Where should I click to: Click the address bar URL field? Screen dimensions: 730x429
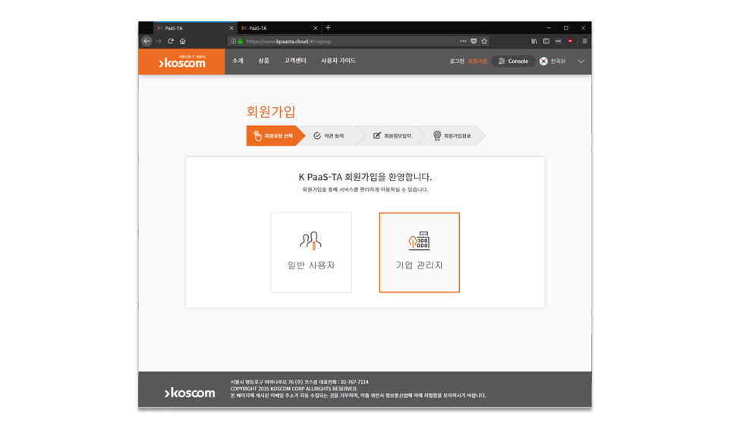(349, 41)
